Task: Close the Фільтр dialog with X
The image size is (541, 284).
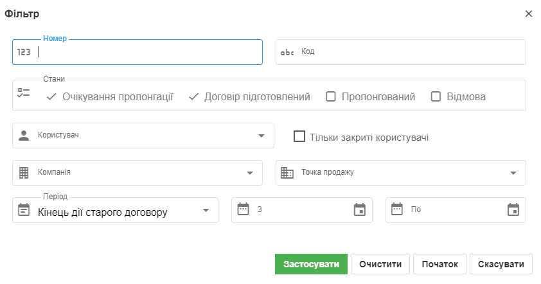Action: point(529,13)
